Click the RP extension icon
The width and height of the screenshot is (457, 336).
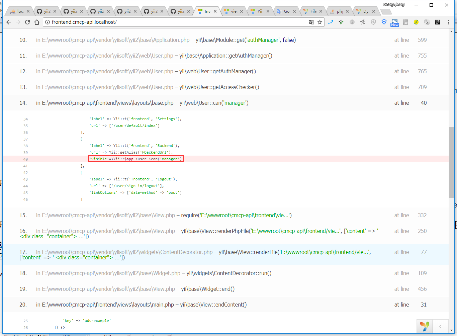405,22
